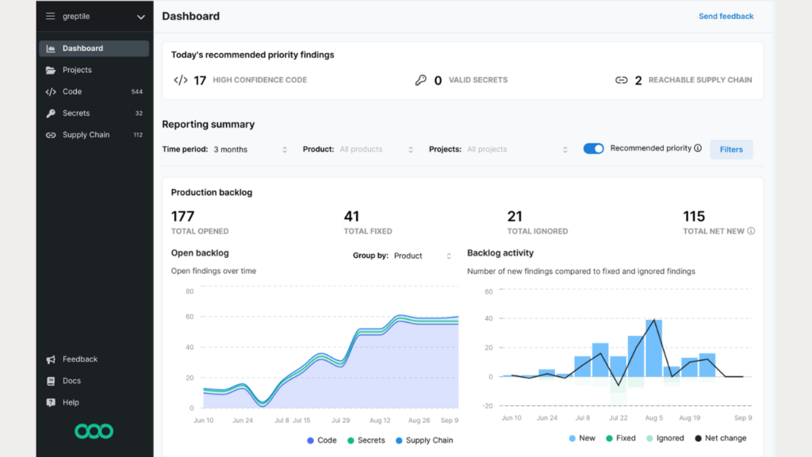
Task: Click the Projects folder icon
Action: coord(51,70)
